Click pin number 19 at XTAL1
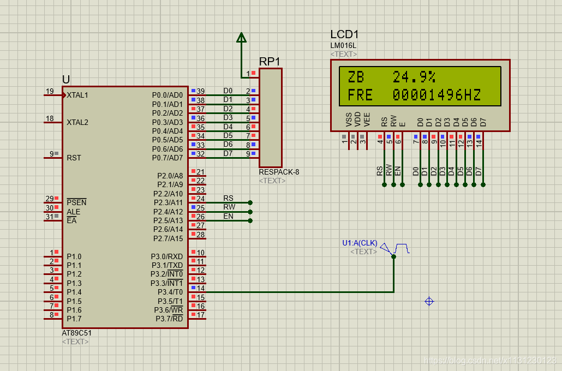 point(50,91)
